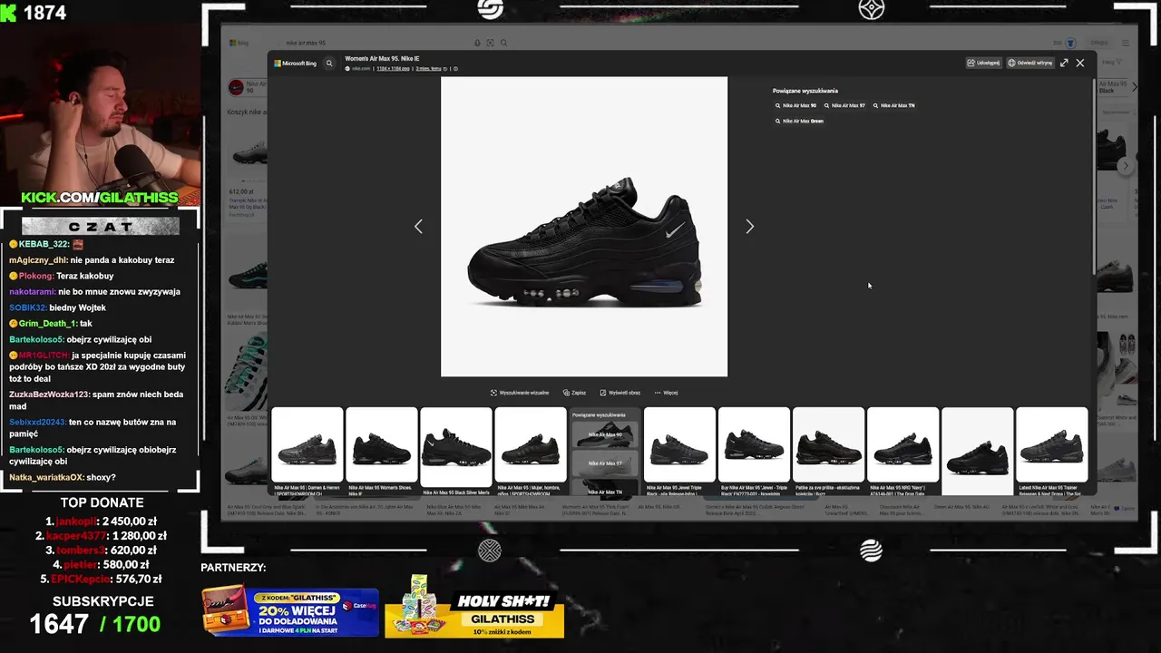Image resolution: width=1161 pixels, height=653 pixels.
Task: Click visual search camera icon in background bar
Action: (491, 43)
